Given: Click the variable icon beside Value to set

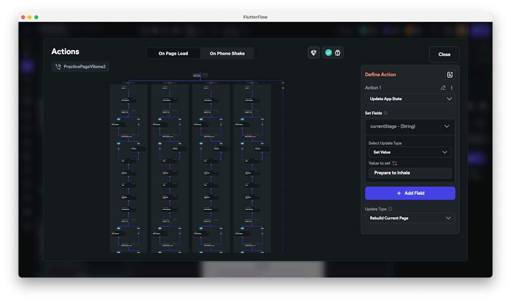Looking at the screenshot, I should tap(394, 163).
